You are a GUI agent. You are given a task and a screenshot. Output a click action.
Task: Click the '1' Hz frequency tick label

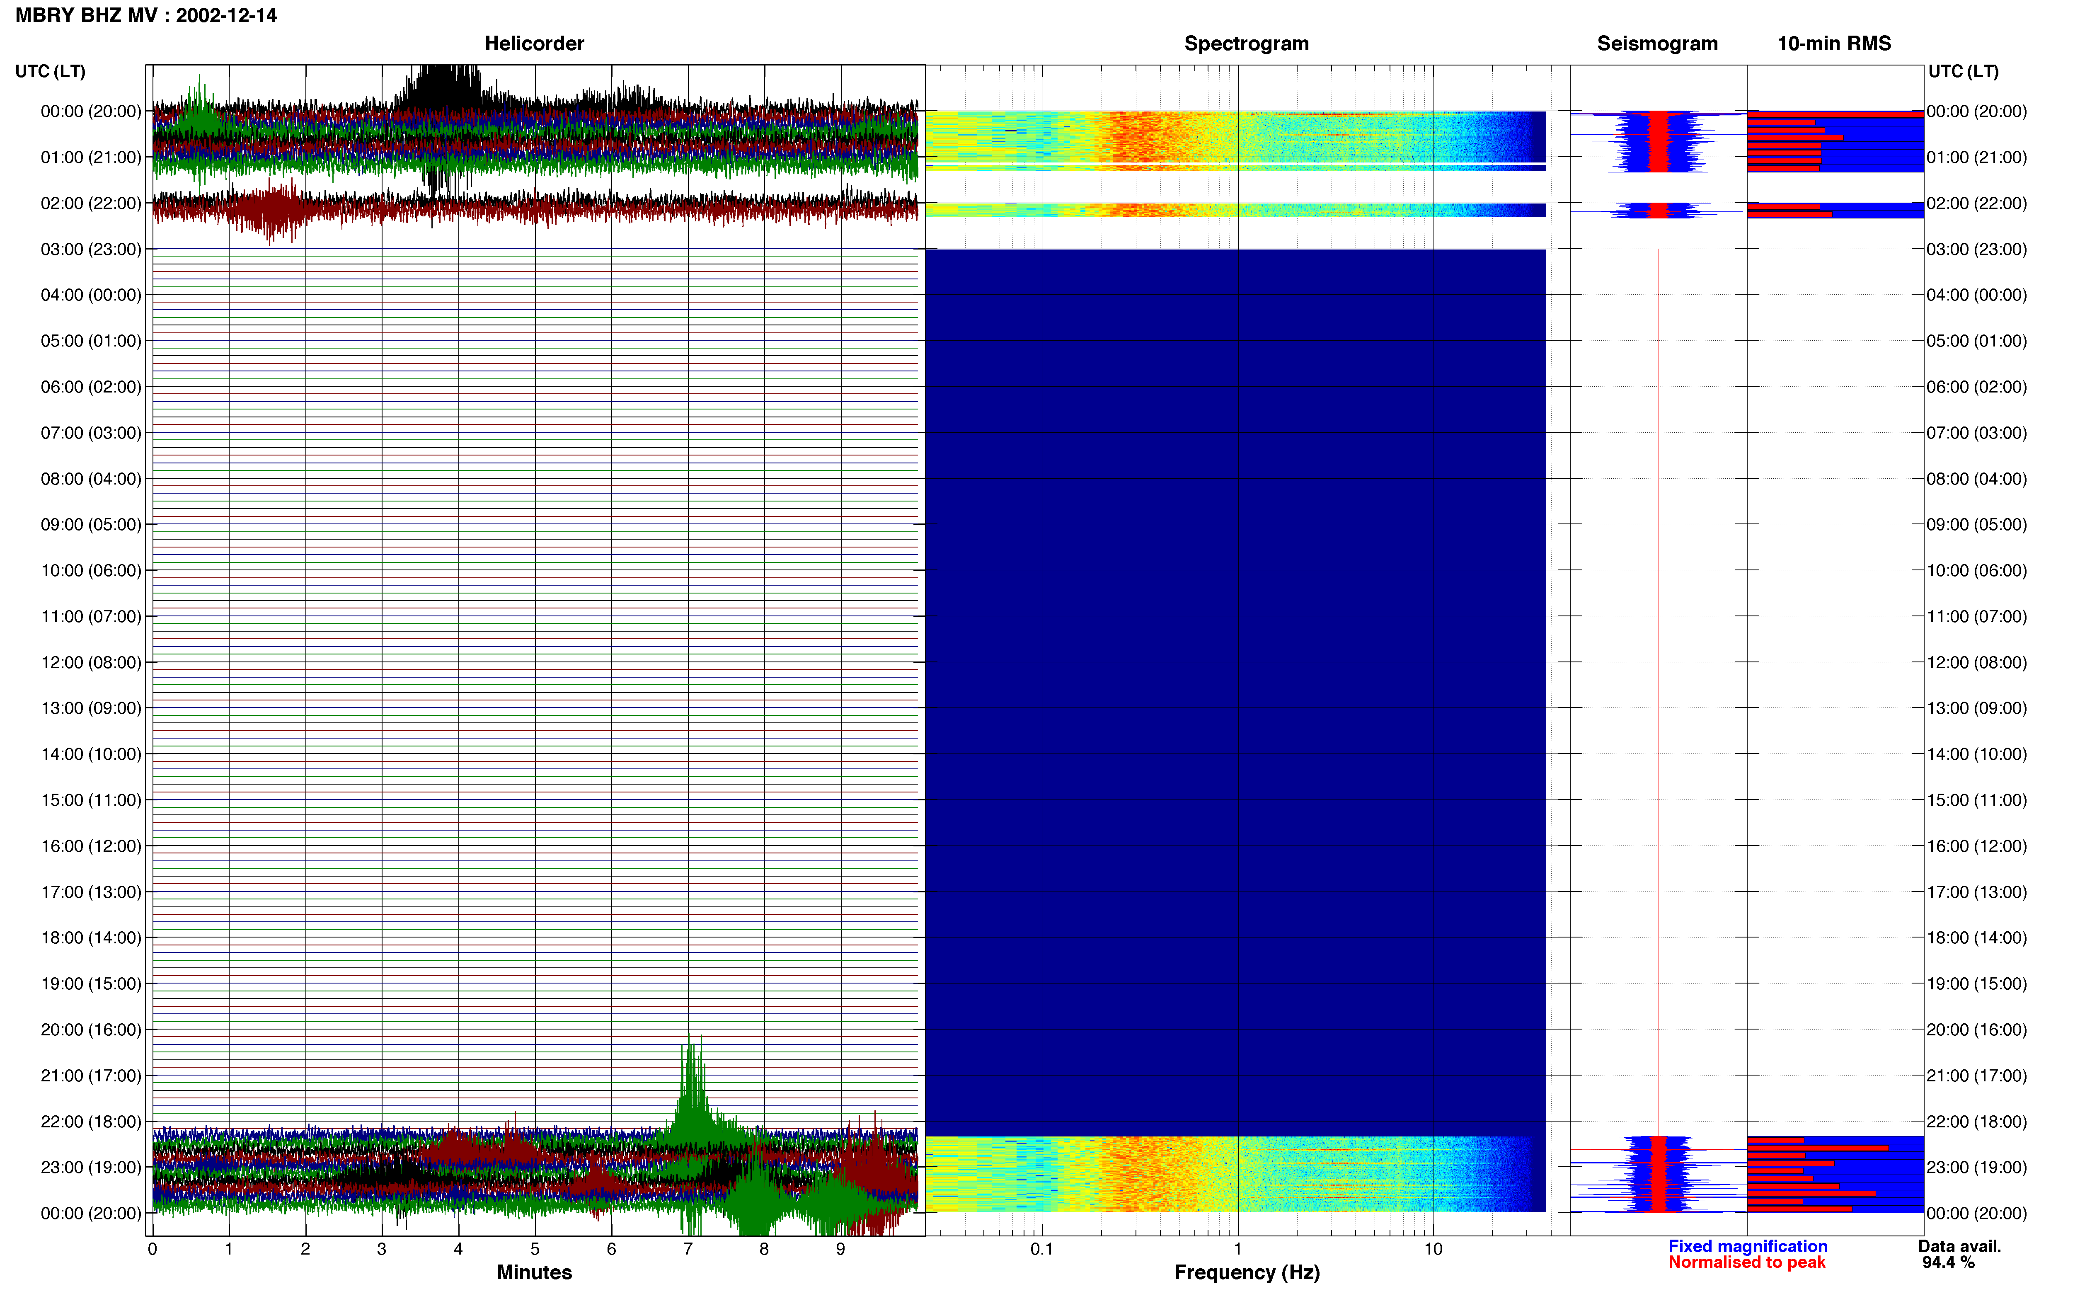tap(1238, 1249)
